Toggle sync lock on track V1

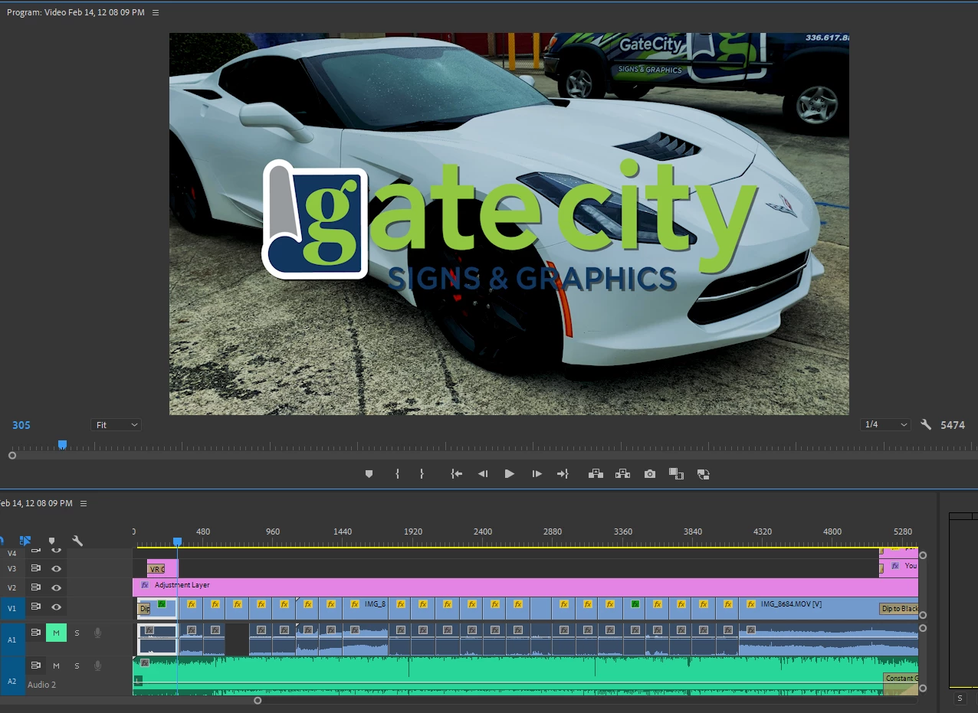(x=35, y=607)
